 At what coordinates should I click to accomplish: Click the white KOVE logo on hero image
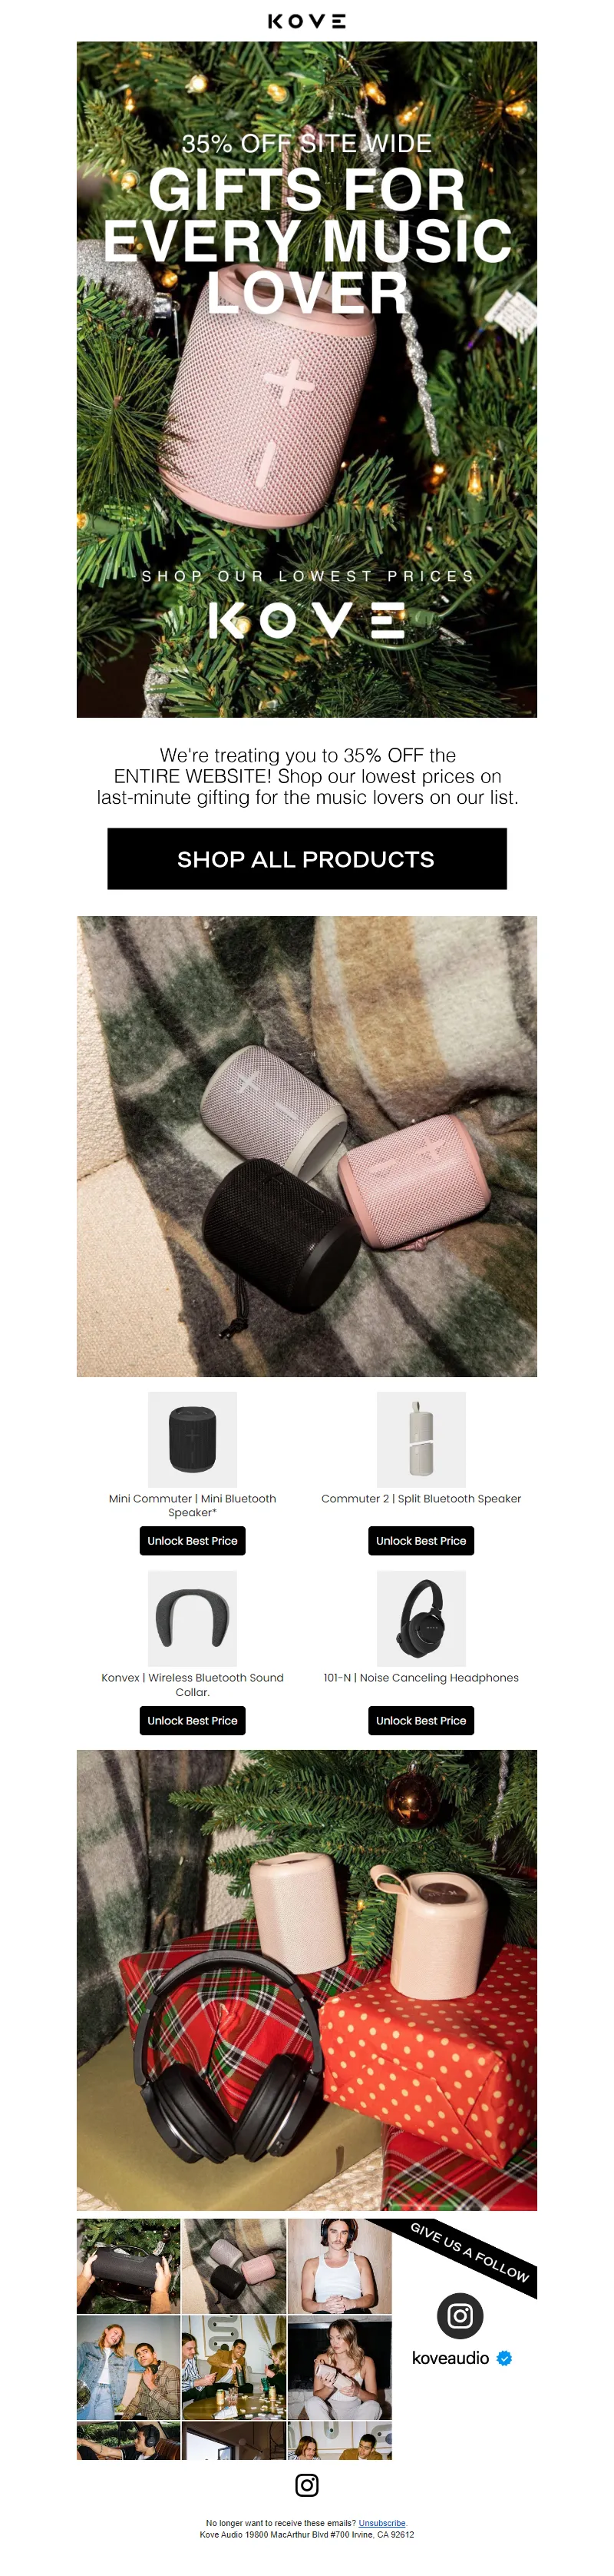(306, 620)
